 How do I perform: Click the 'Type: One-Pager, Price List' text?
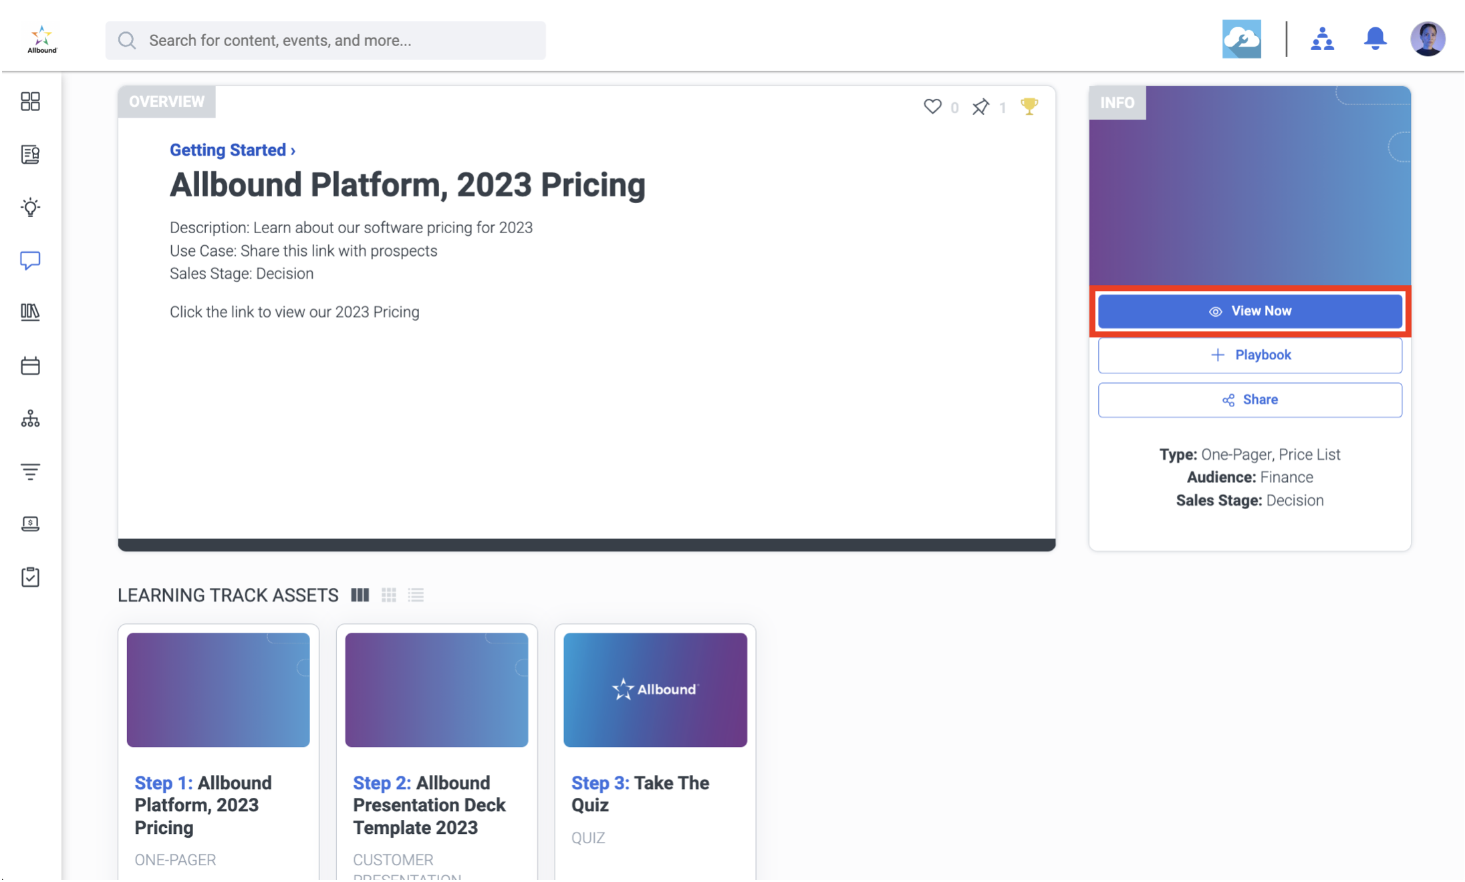[x=1250, y=454]
